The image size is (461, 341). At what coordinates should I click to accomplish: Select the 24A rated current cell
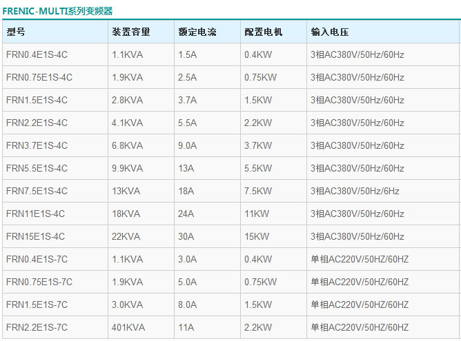pyautogui.click(x=185, y=214)
